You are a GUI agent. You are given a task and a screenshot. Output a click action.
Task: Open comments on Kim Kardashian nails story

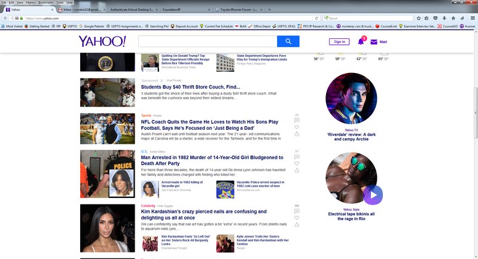(297, 211)
